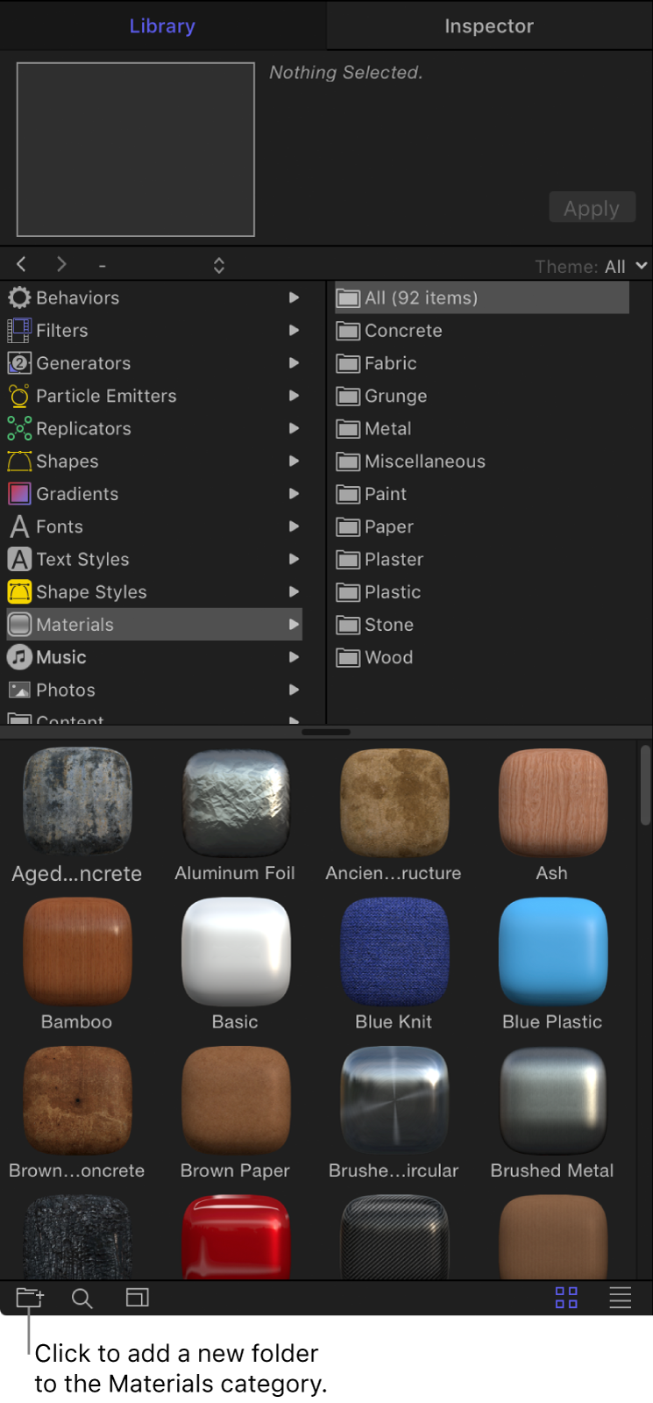Select the All (92 items) folder
The image size is (653, 1403).
tap(481, 298)
